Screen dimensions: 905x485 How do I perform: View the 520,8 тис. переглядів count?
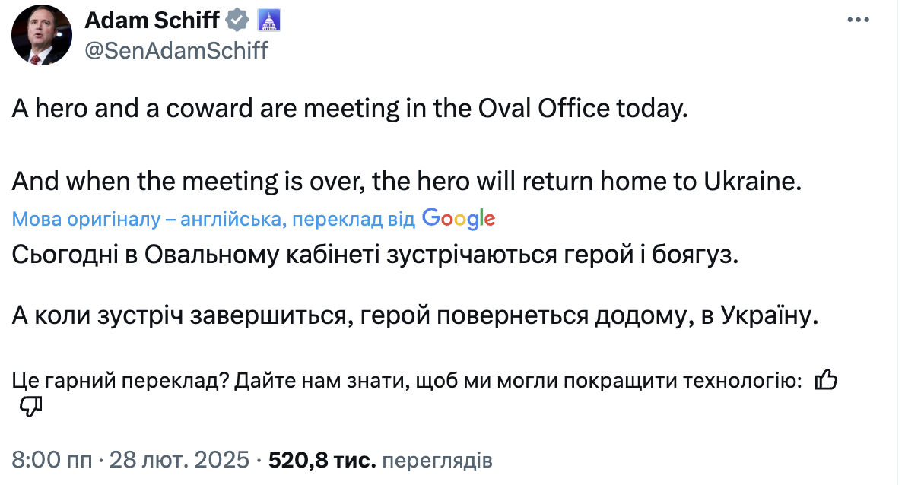[x=380, y=460]
